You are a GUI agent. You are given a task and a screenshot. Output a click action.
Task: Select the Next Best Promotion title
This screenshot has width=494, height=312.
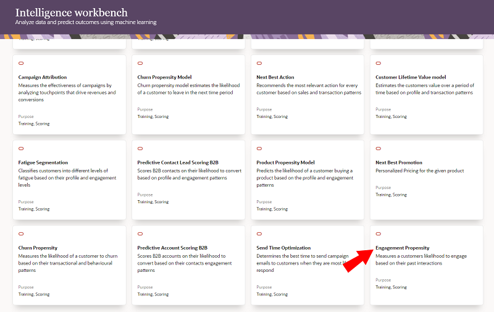399,162
